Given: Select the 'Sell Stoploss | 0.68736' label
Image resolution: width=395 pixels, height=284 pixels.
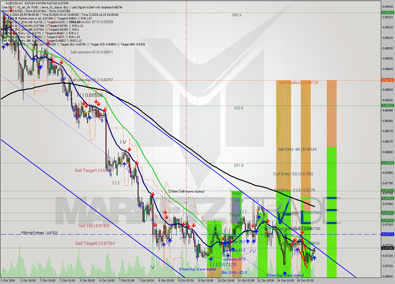Looking at the screenshot, I should point(299,83).
